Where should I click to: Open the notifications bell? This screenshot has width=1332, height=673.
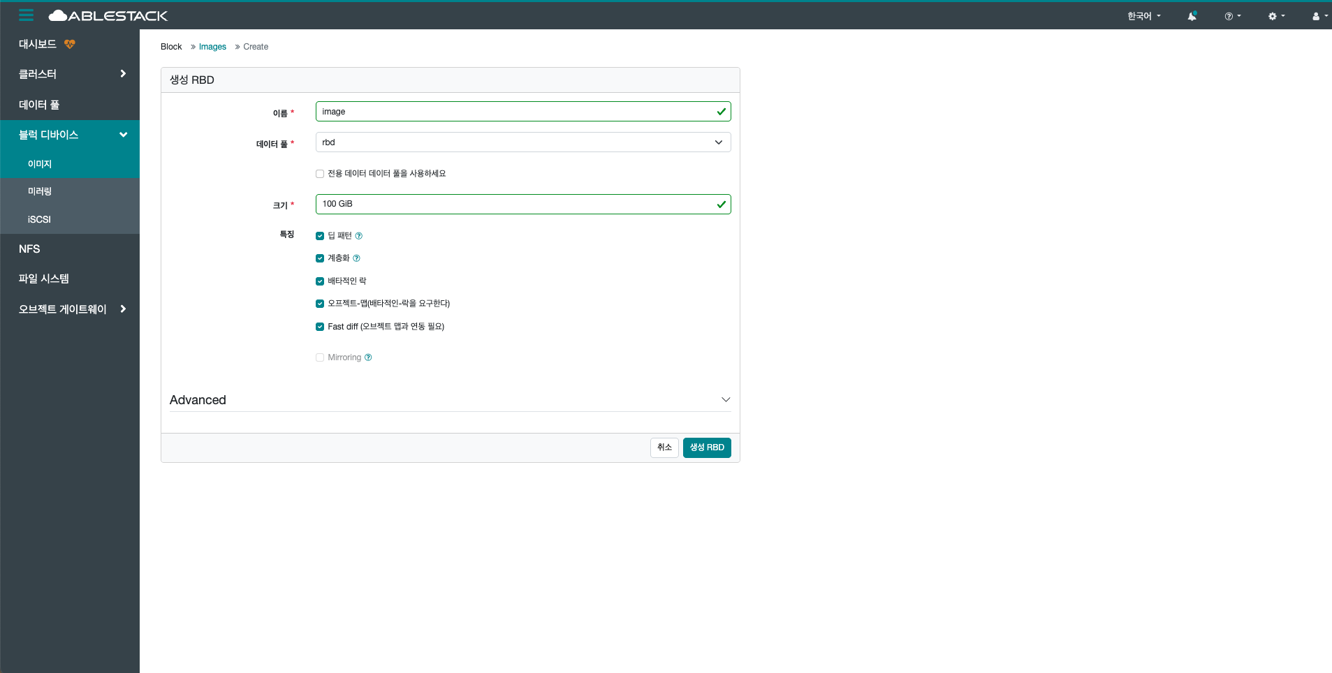coord(1192,15)
